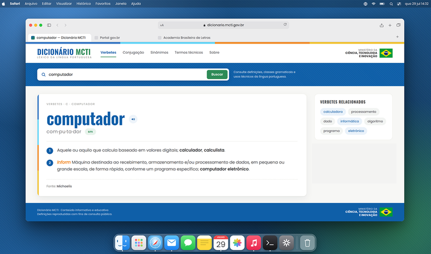The height and width of the screenshot is (254, 431).
Task: Open Messages in the Dock
Action: [x=188, y=243]
